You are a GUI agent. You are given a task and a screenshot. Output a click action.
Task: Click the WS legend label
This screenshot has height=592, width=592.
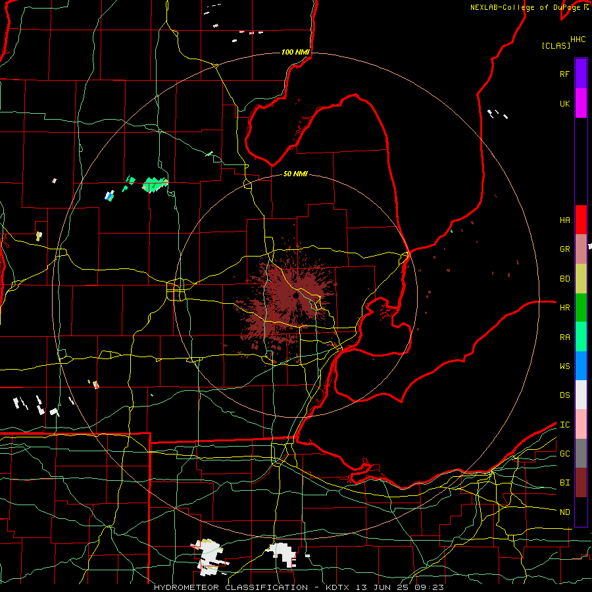564,366
